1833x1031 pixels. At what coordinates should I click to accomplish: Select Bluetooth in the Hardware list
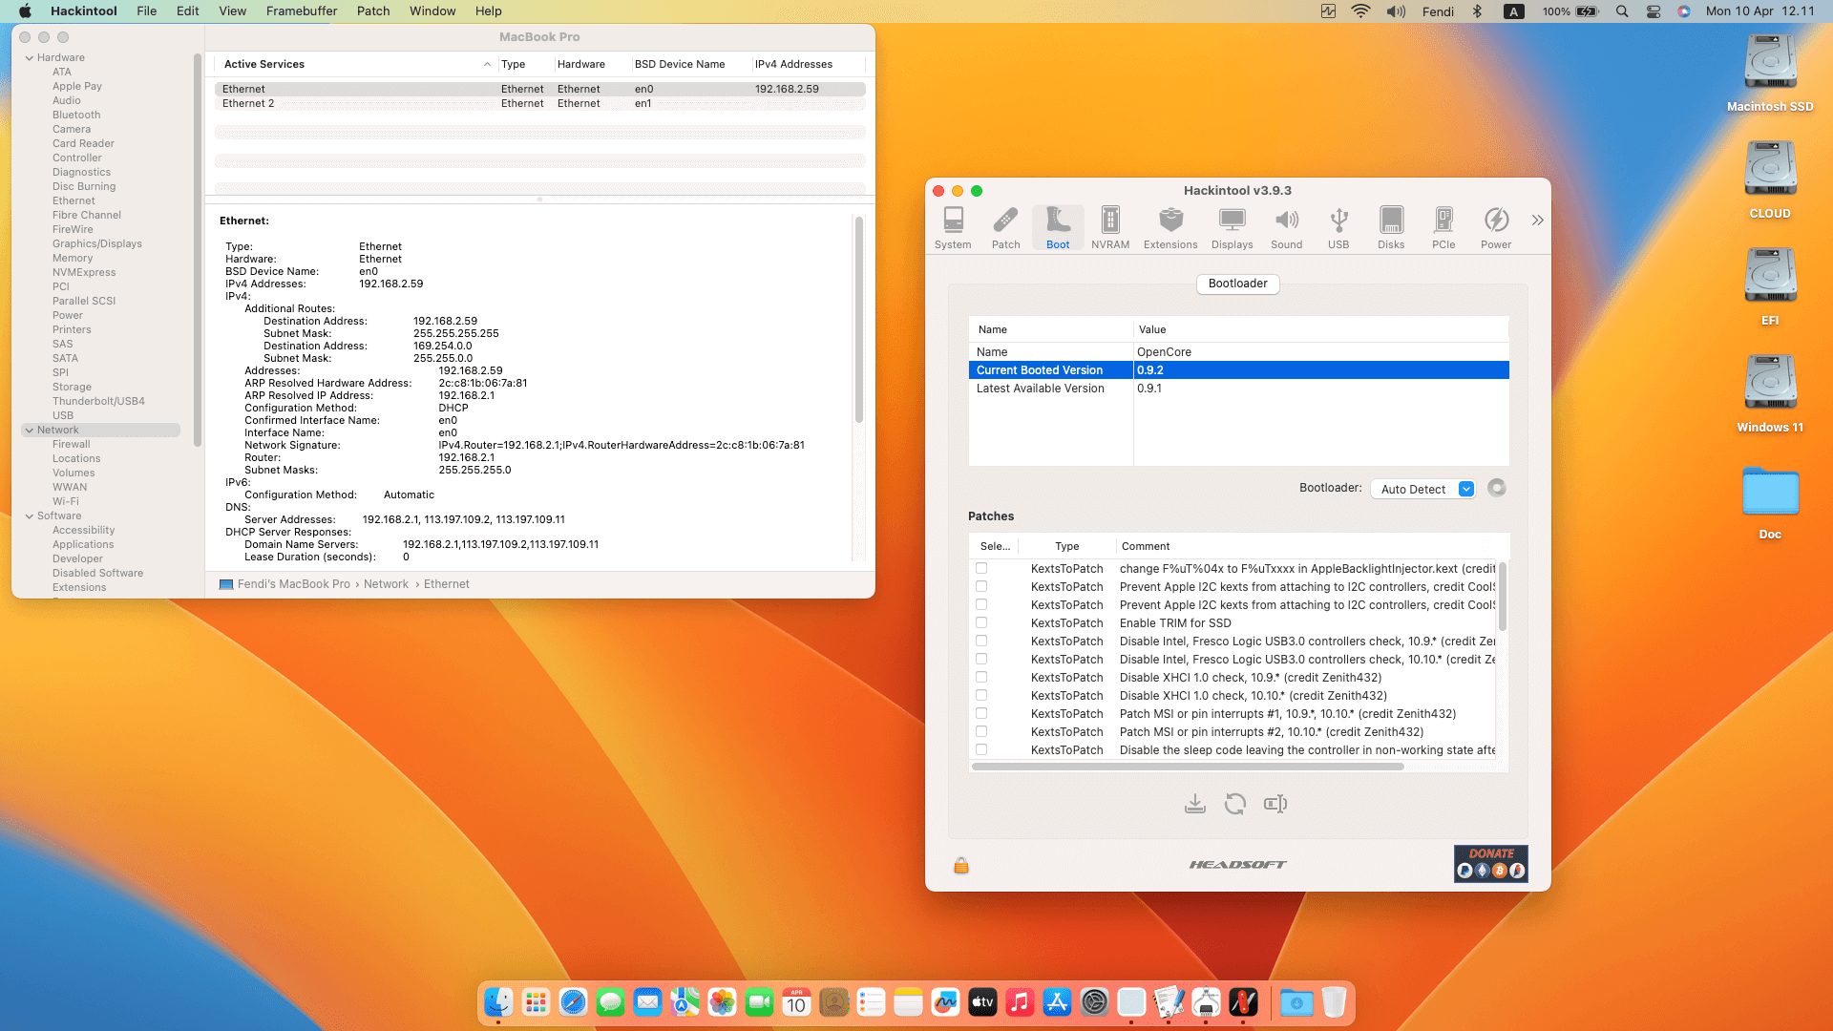tap(76, 115)
